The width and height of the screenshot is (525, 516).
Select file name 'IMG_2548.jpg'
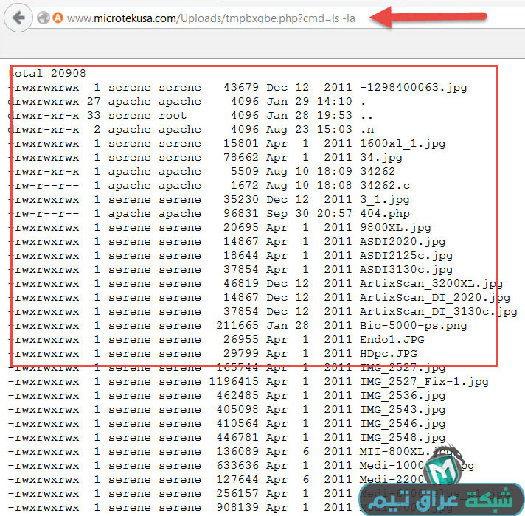coord(403,438)
